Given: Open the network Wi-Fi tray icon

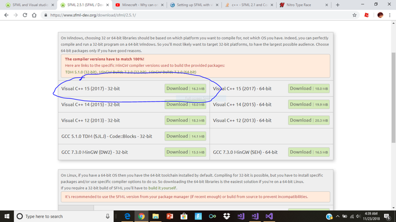Looking at the screenshot, I should tap(352, 217).
